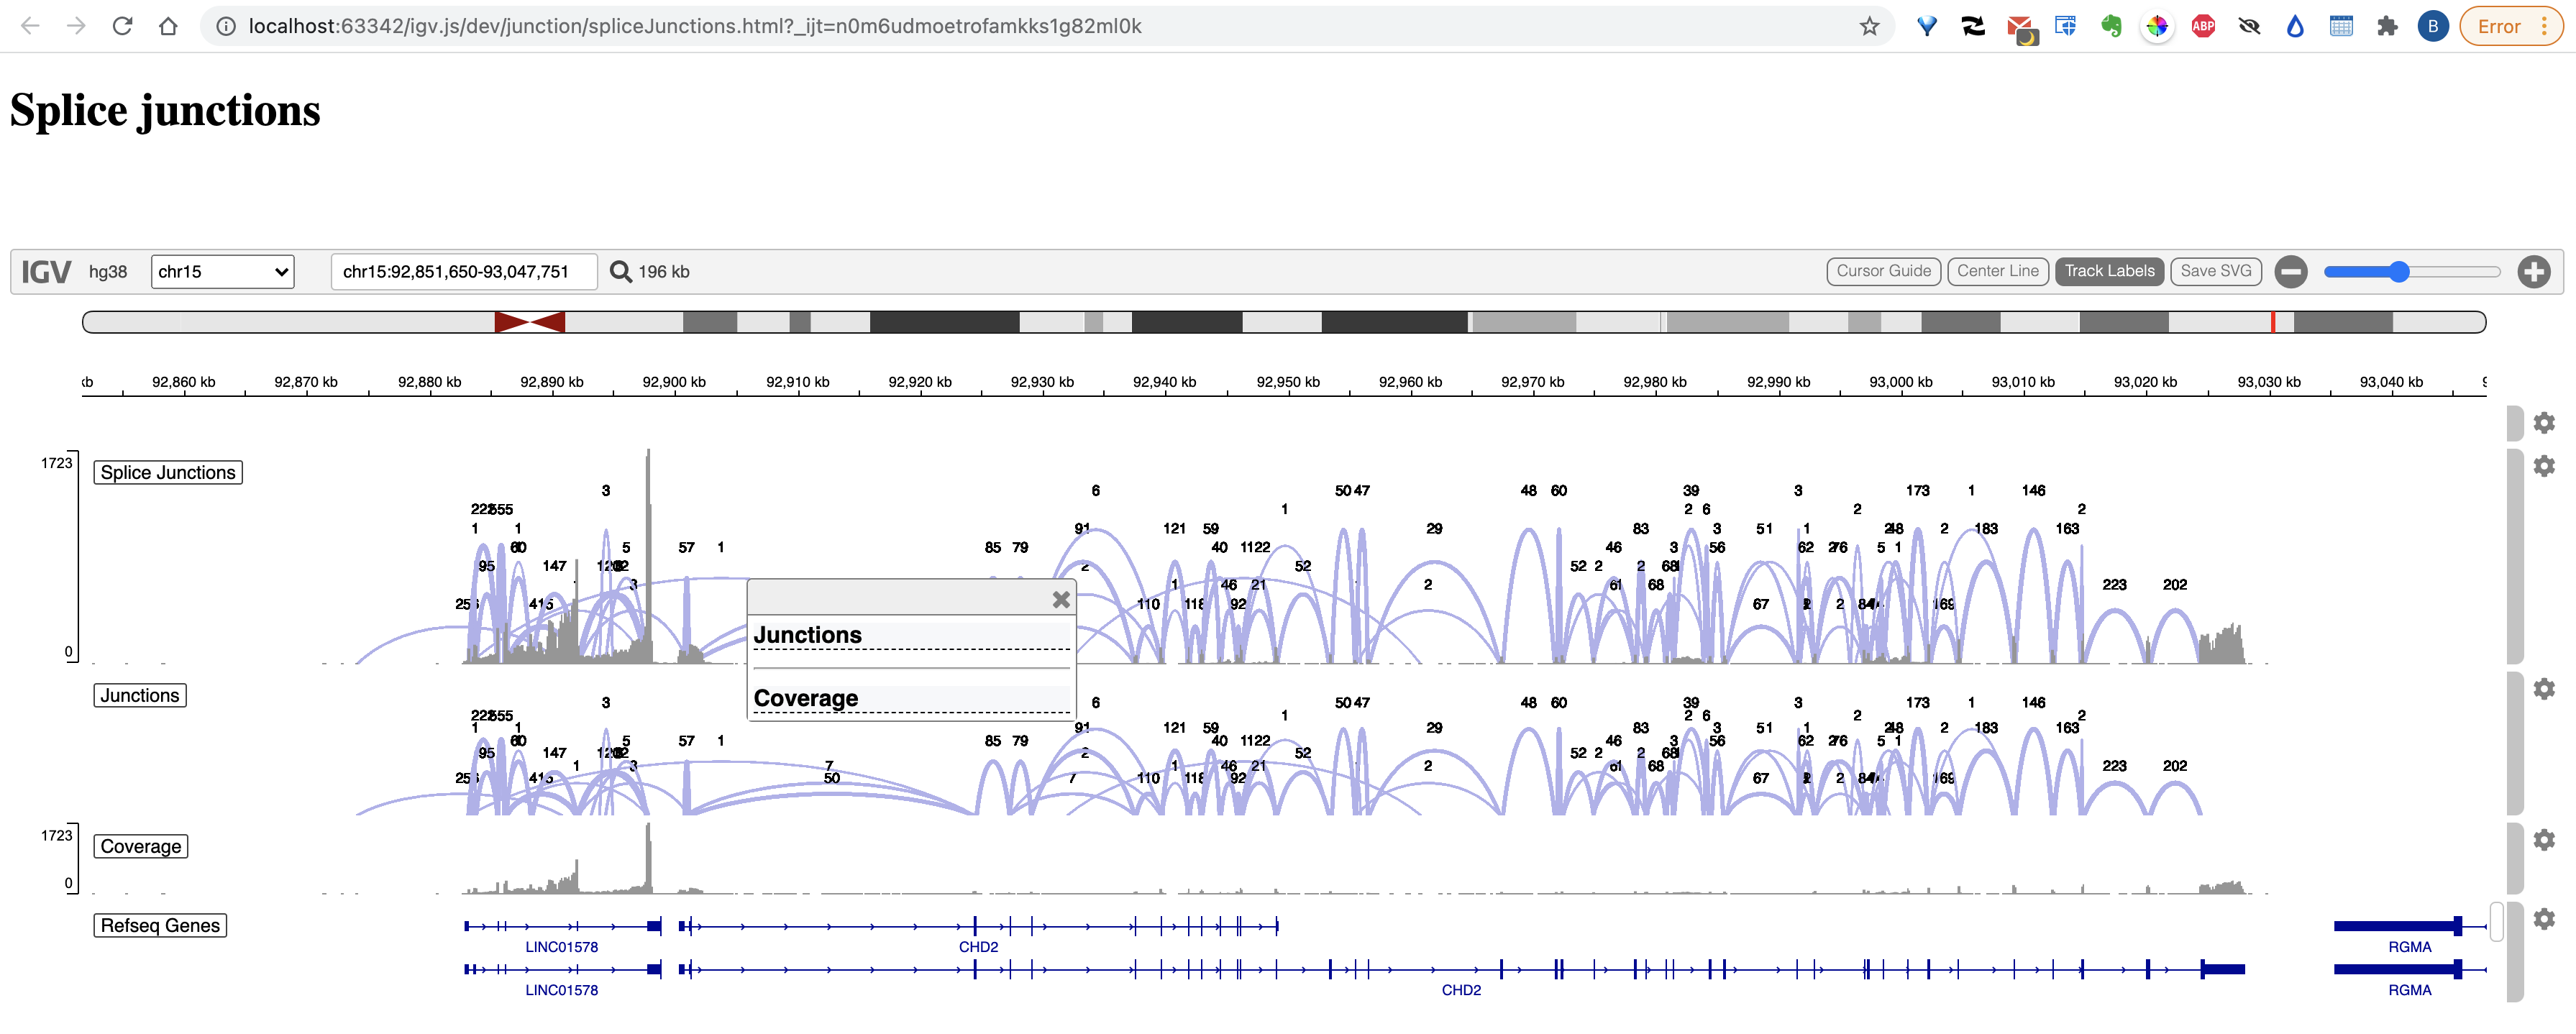Screen dimensions: 2576x1034
Task: Reload the page in the browser
Action: 122,26
